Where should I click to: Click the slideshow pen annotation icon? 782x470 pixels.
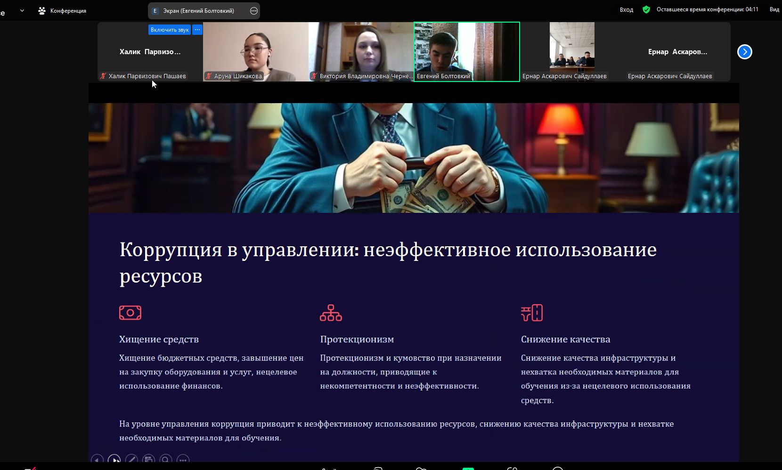coord(131,460)
